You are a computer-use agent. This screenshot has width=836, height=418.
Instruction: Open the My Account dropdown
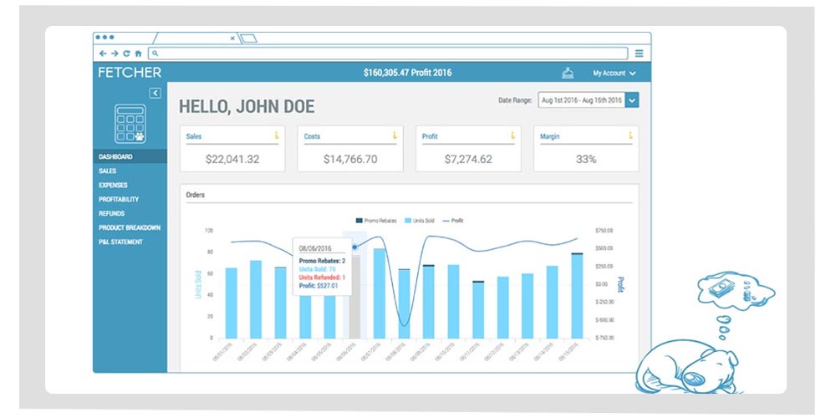point(614,74)
